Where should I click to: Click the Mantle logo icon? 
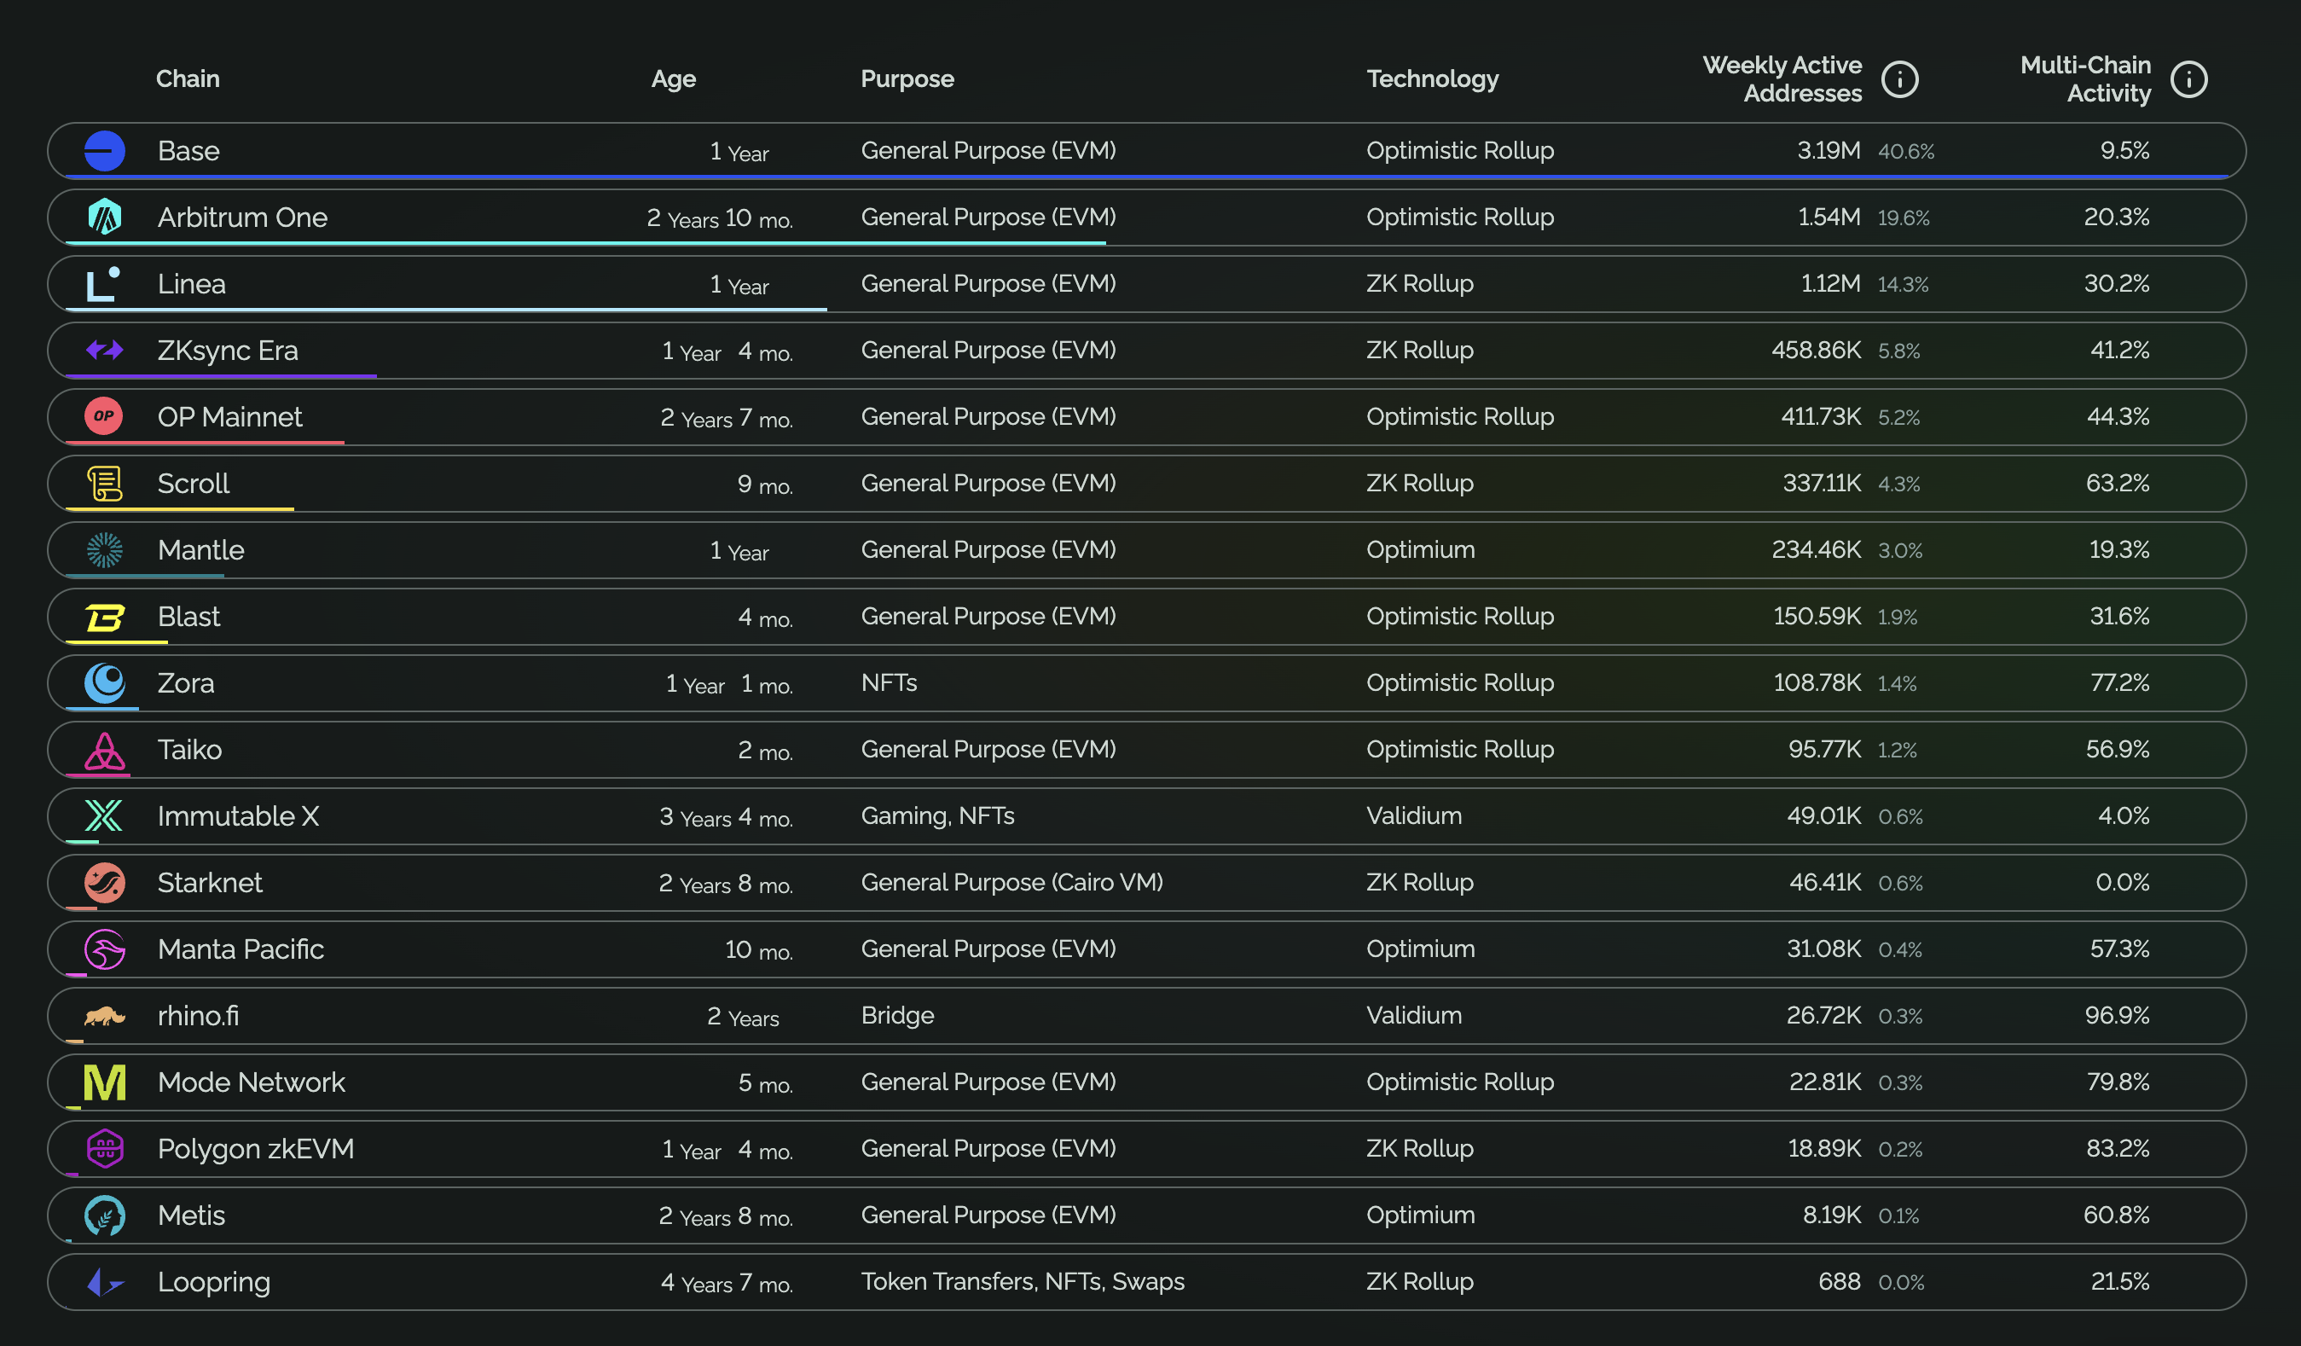(x=104, y=549)
